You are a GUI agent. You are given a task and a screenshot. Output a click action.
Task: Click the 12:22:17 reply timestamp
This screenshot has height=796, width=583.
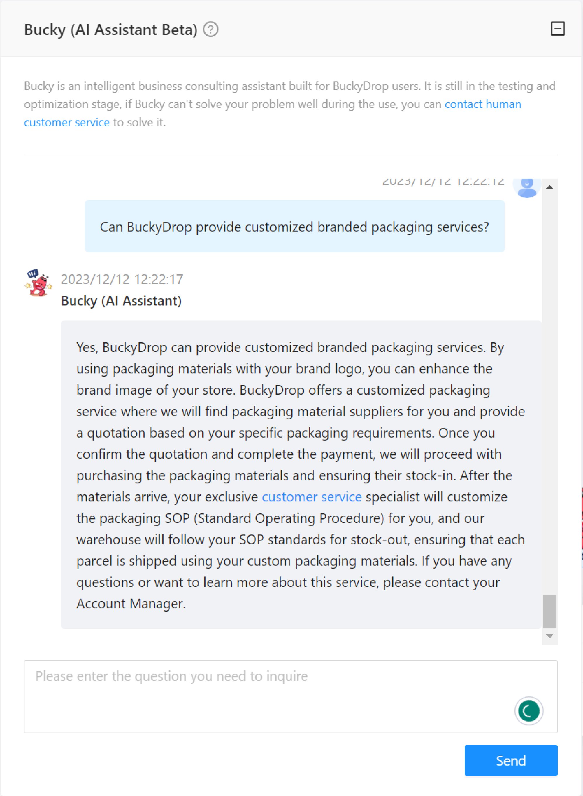coord(122,279)
